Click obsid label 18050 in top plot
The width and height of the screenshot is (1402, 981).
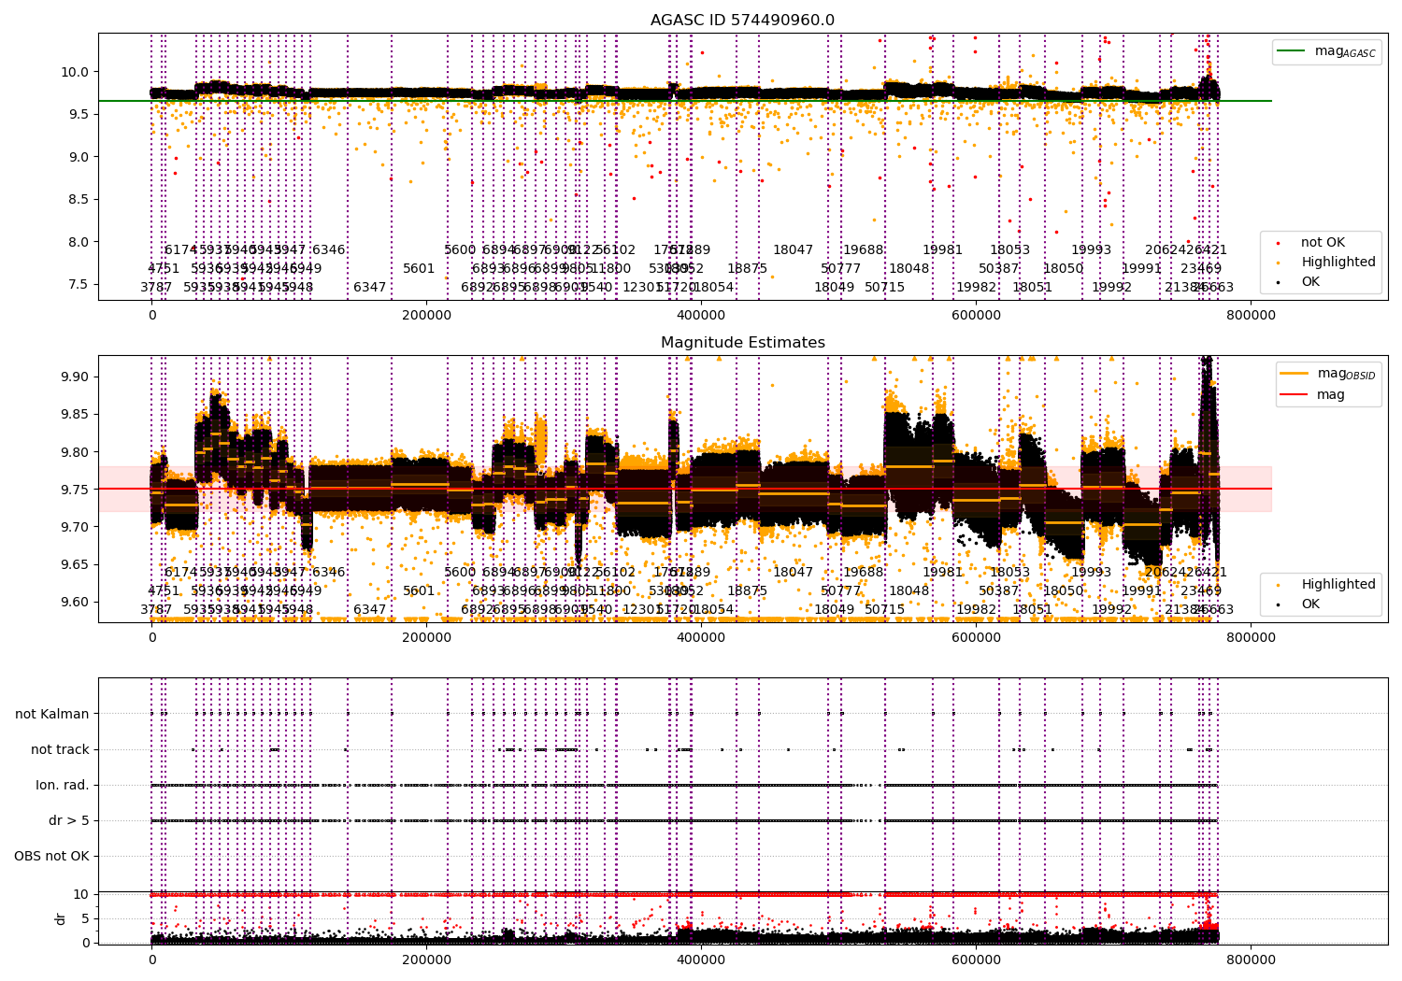1063,268
